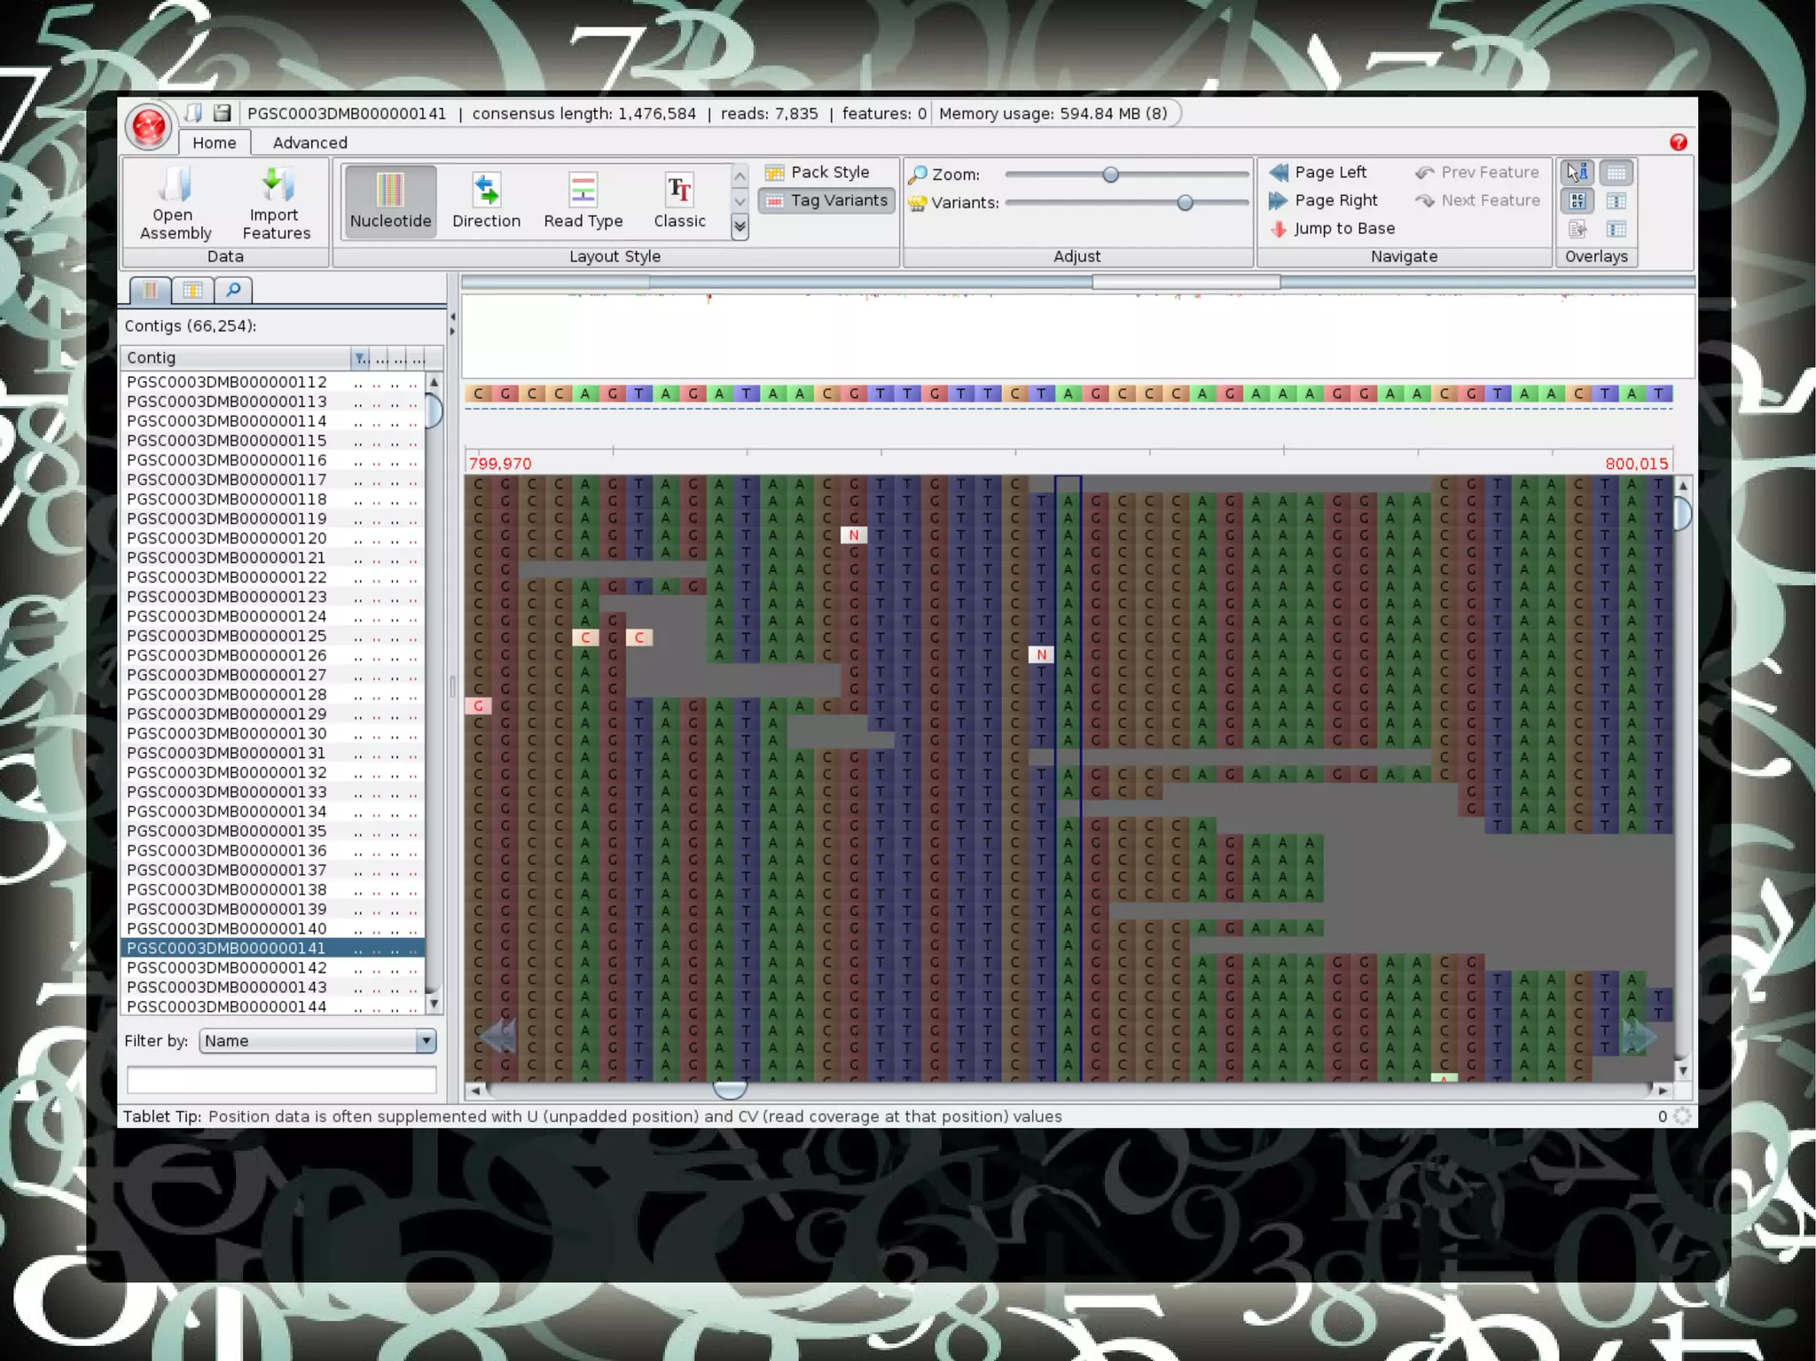Image resolution: width=1816 pixels, height=1361 pixels.
Task: Toggle the Tag Variants button
Action: [827, 200]
